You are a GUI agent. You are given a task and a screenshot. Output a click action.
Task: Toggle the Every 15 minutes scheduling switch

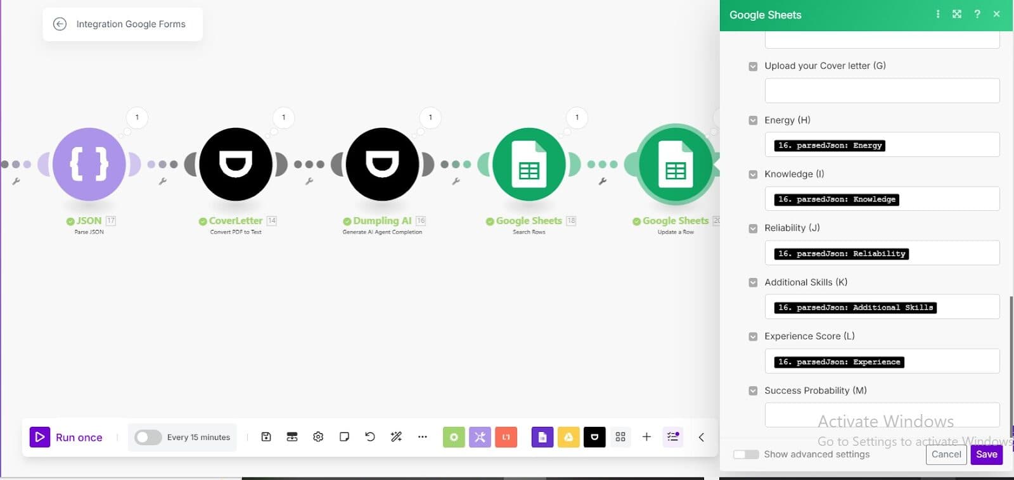point(148,437)
